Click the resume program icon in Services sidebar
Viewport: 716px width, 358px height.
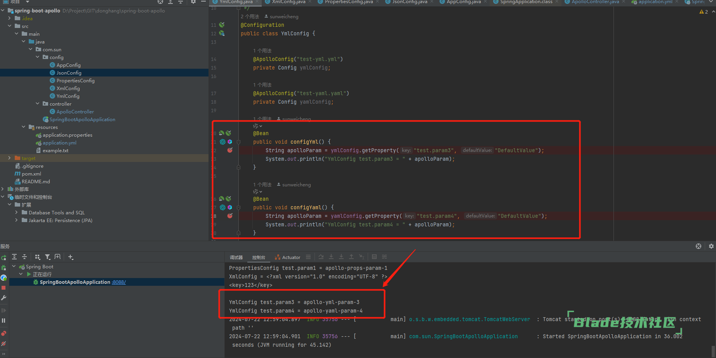click(x=3, y=310)
